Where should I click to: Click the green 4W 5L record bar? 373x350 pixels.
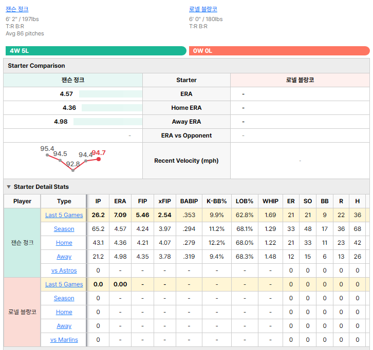pos(96,51)
